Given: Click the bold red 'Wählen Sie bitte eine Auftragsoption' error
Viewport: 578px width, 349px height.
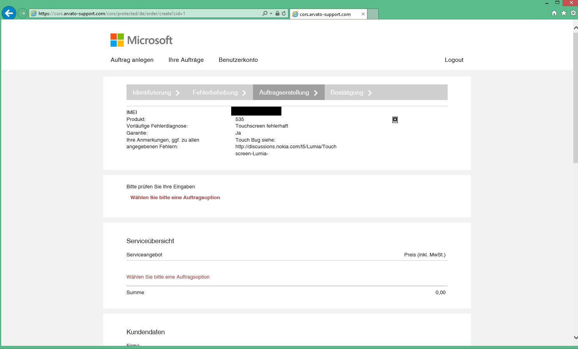Looking at the screenshot, I should click(175, 198).
